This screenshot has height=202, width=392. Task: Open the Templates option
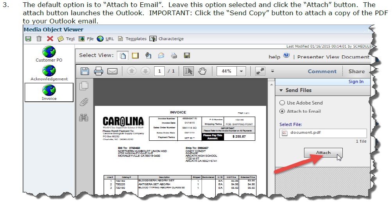132,39
